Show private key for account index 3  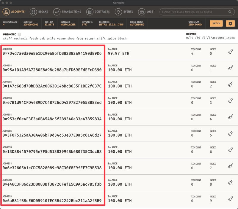[231, 100]
